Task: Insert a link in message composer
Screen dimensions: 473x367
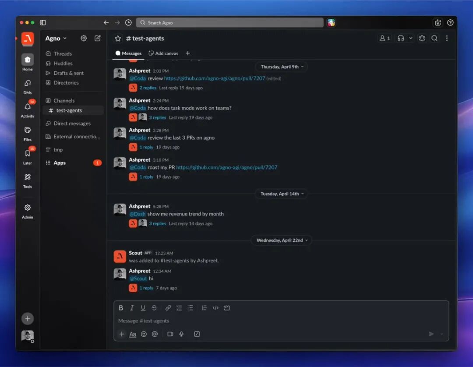Action: (168, 308)
